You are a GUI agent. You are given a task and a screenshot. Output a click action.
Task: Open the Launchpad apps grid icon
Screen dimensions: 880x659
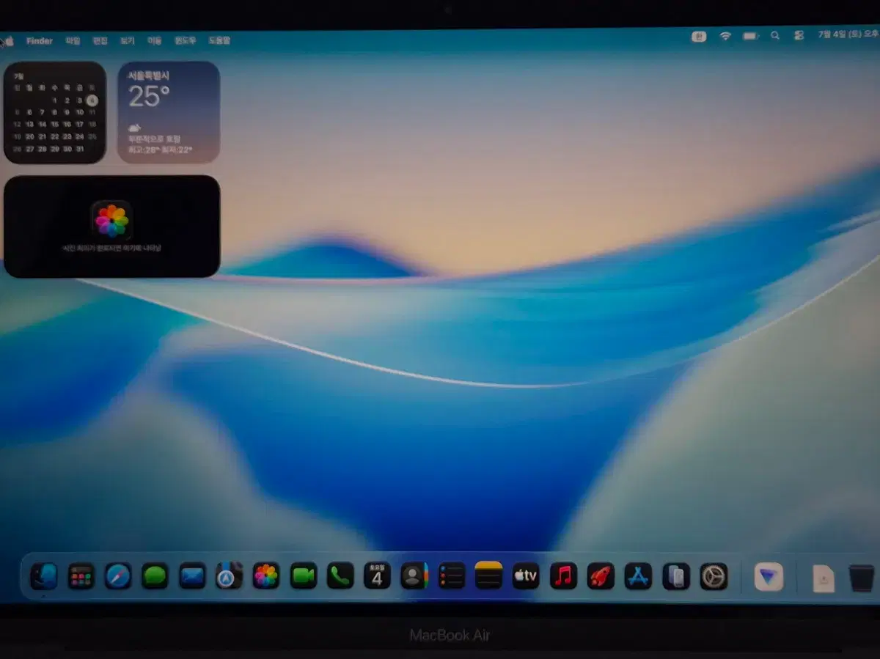(81, 577)
